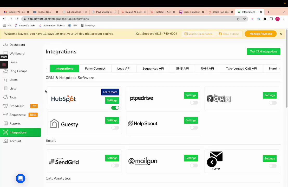Switch to the Inbox Gmail browser tab
Image resolution: width=288 pixels, height=187 pixels.
point(16,12)
